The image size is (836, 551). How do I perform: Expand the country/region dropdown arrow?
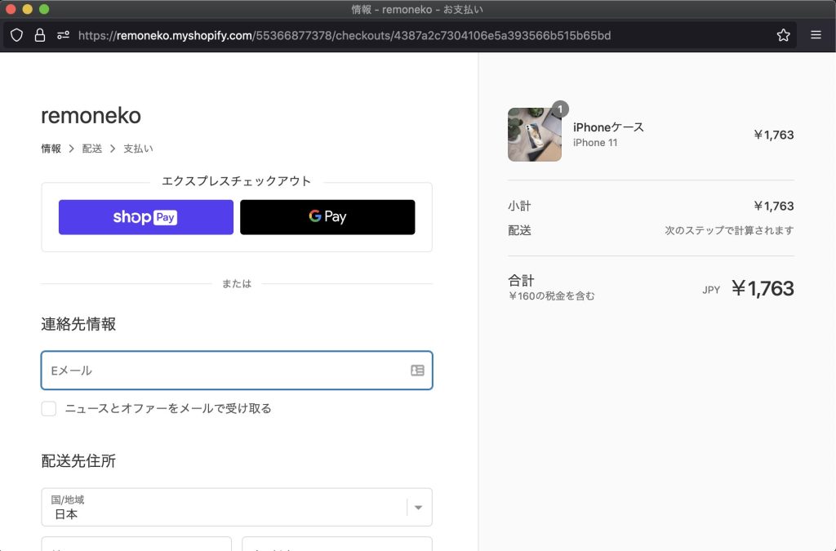pyautogui.click(x=418, y=508)
